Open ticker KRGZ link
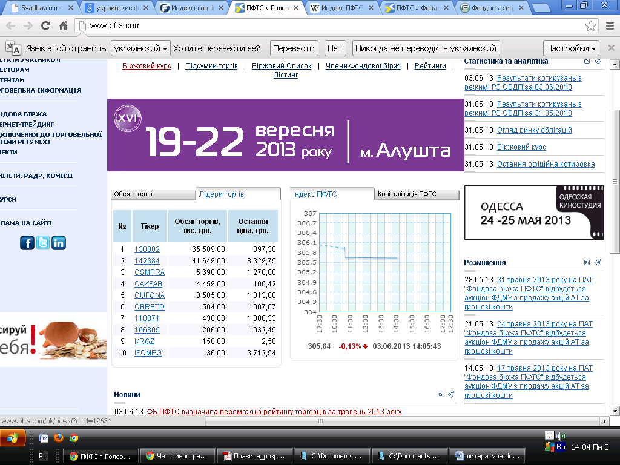 click(144, 341)
